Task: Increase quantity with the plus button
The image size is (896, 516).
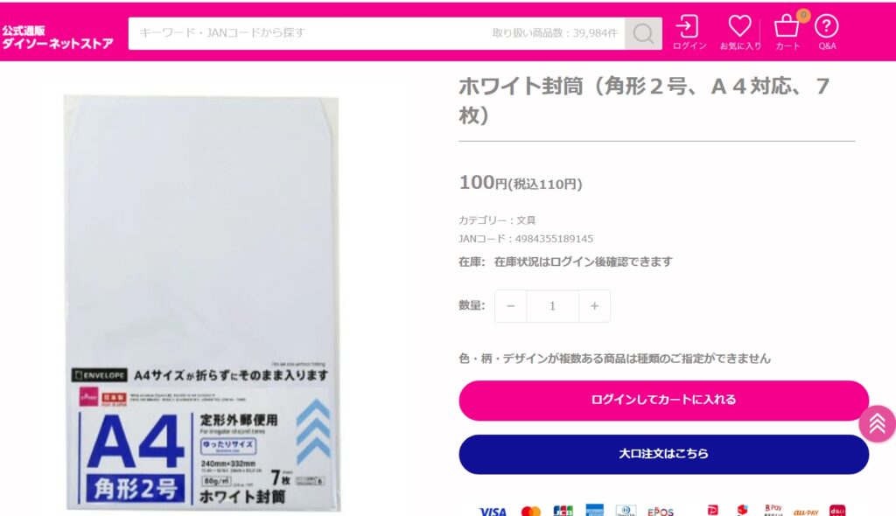Action: pos(594,306)
